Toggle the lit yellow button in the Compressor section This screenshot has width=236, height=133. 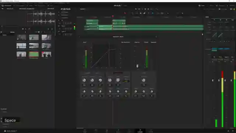pyautogui.click(x=126, y=81)
